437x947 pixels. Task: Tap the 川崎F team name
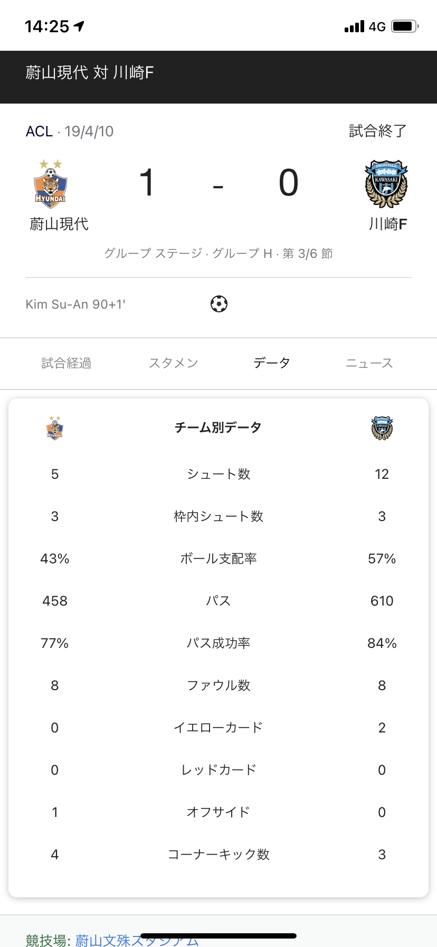[x=388, y=224]
